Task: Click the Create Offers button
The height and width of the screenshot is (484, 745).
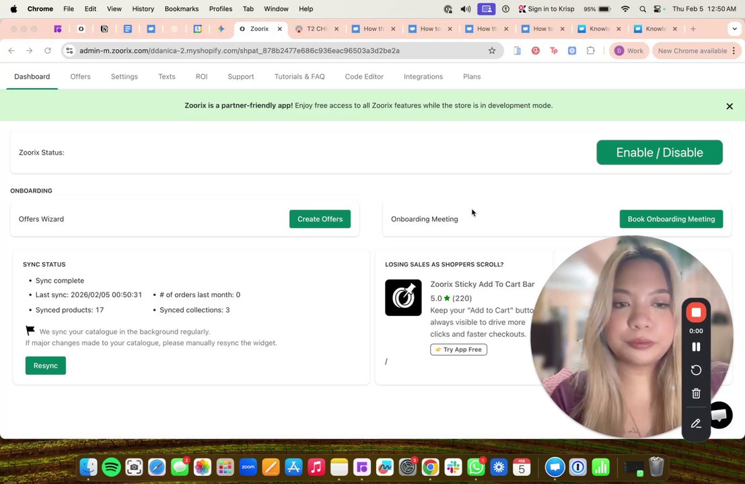Action: pyautogui.click(x=320, y=218)
